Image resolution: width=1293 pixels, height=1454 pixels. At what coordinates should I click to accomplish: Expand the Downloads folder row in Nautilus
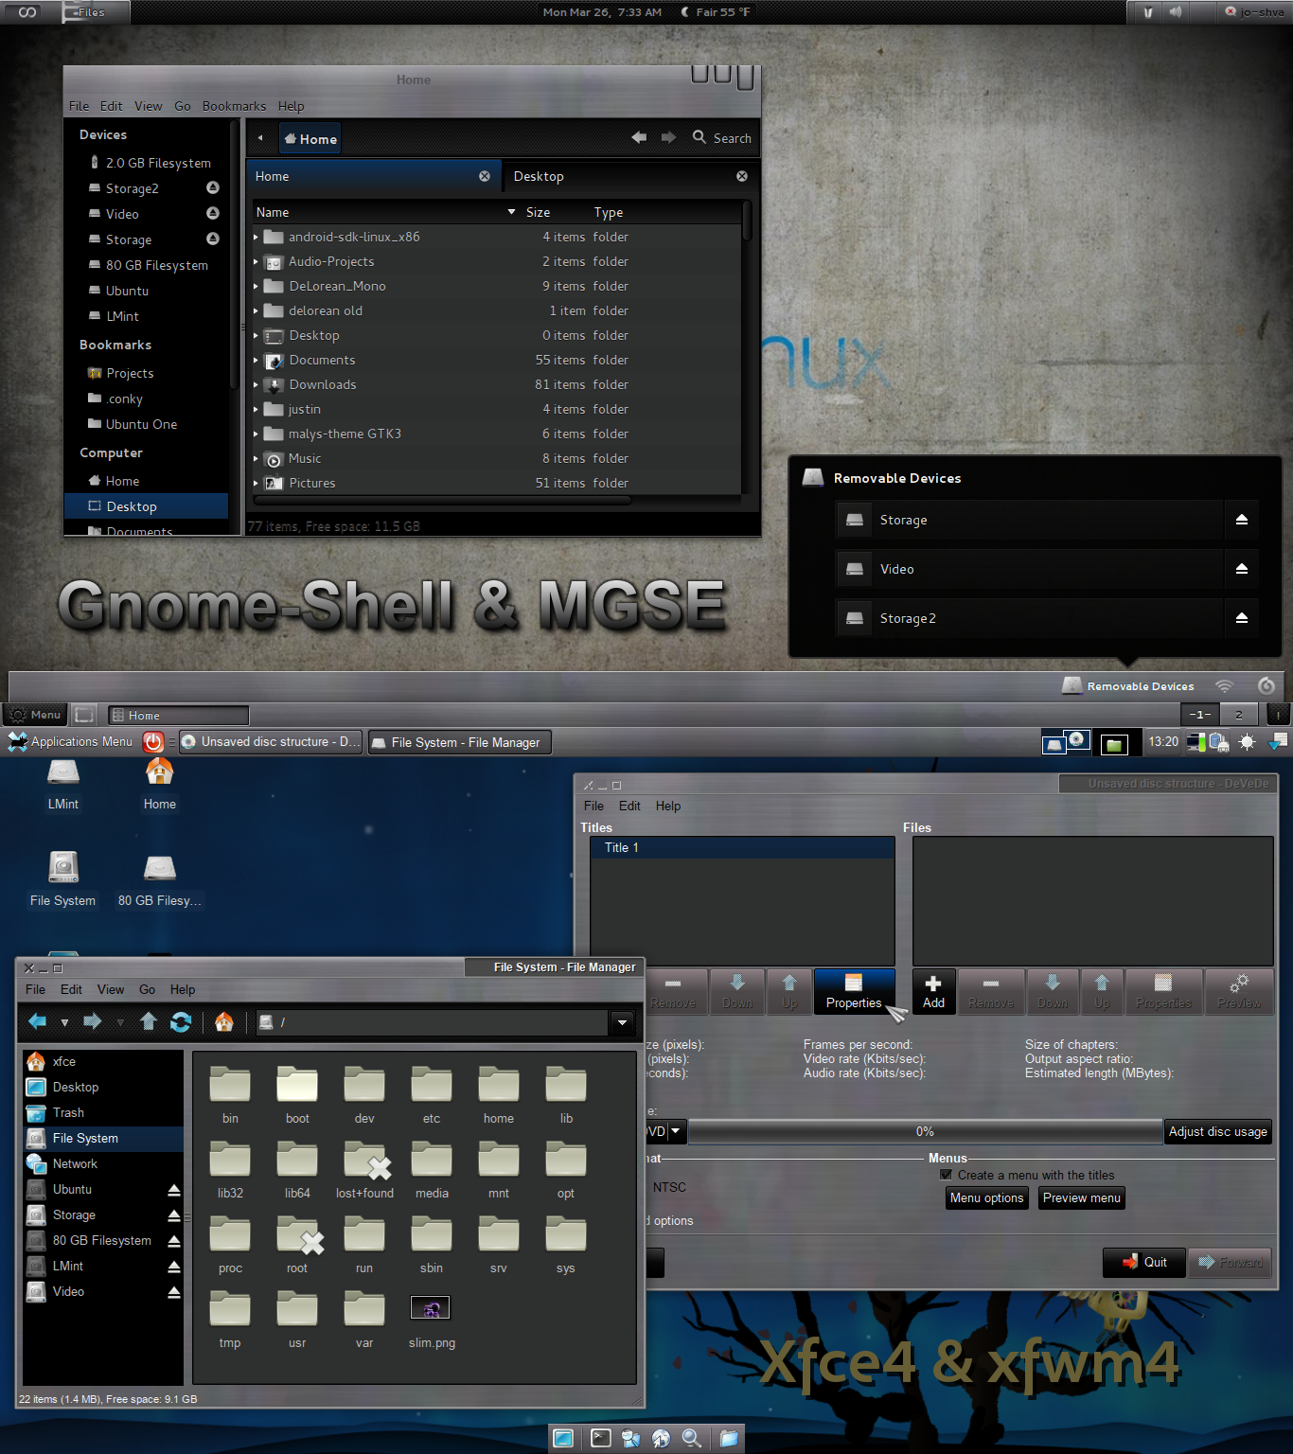[256, 384]
